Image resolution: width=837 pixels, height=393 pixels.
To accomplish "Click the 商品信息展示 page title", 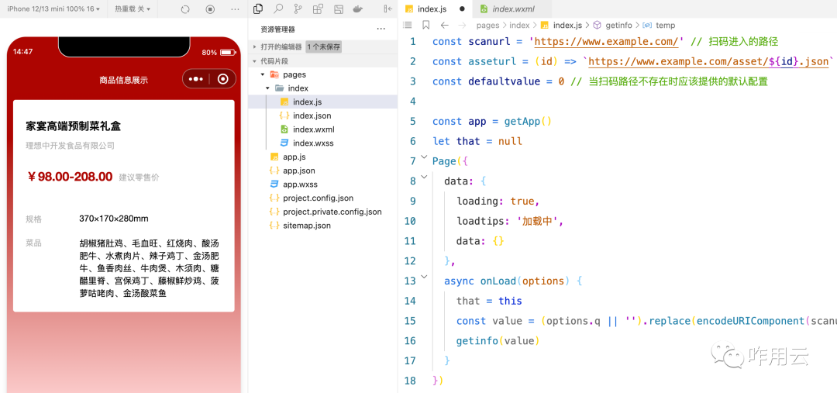I will (x=124, y=80).
